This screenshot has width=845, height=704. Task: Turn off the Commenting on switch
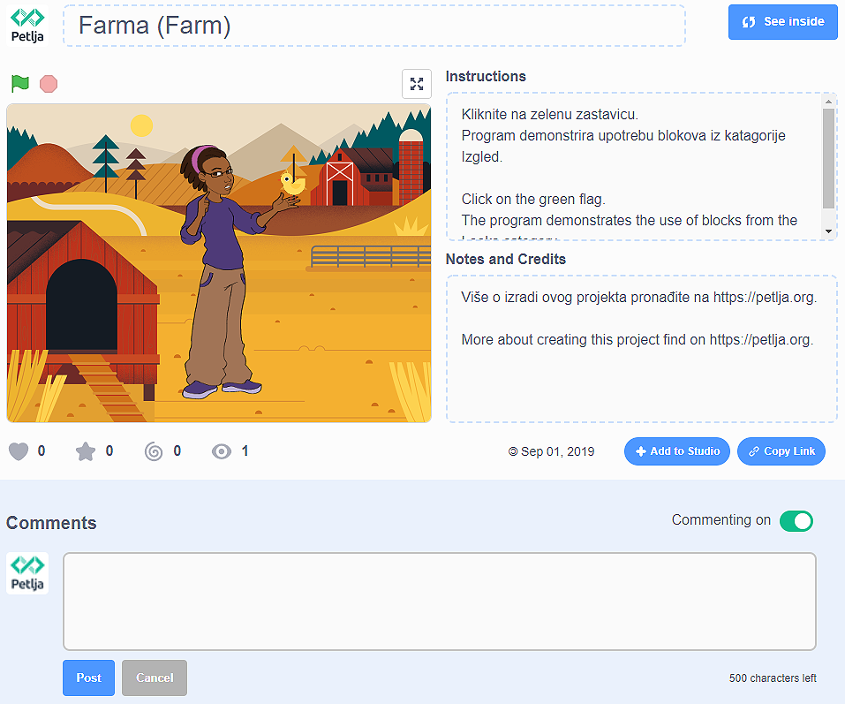tap(796, 521)
